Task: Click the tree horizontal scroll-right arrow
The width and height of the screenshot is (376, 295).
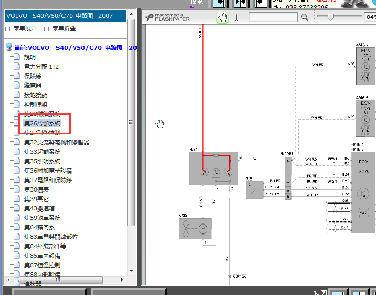Action: (x=122, y=280)
